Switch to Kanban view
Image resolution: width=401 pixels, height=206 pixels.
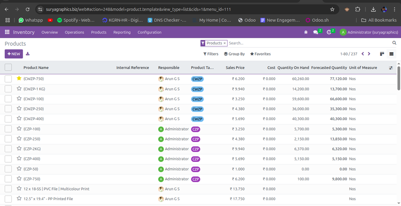pyautogui.click(x=382, y=54)
